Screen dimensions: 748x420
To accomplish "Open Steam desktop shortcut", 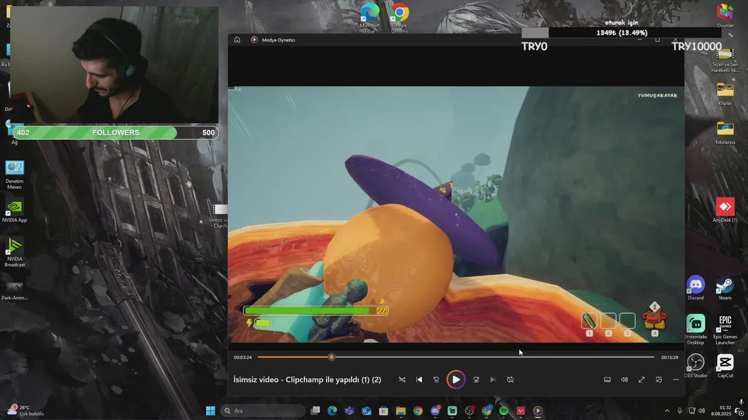I will coord(725,288).
